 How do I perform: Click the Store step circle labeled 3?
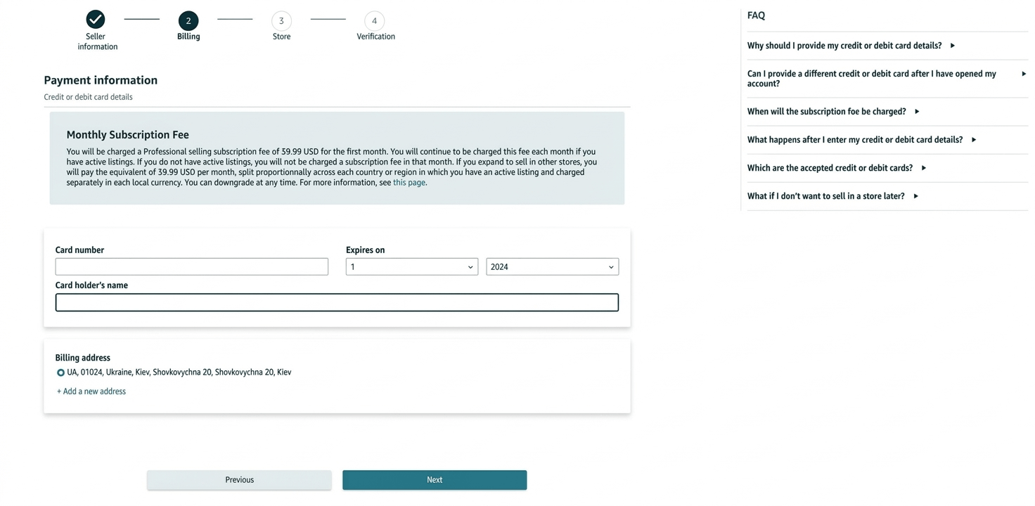[281, 20]
